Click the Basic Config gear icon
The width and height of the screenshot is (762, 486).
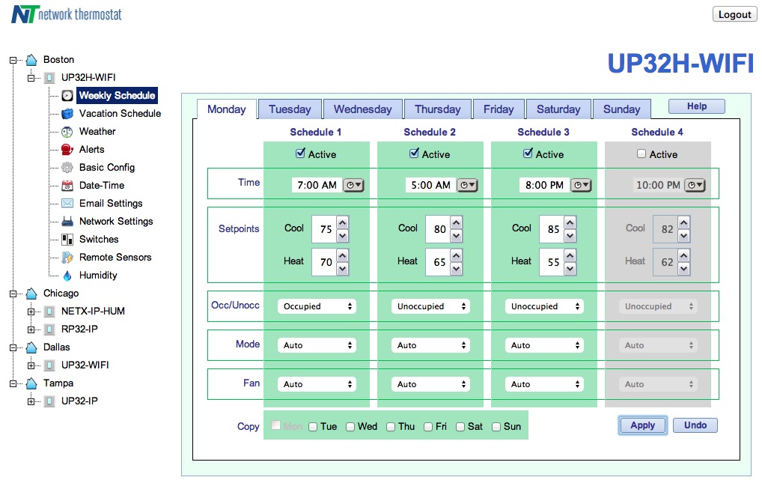pyautogui.click(x=67, y=168)
